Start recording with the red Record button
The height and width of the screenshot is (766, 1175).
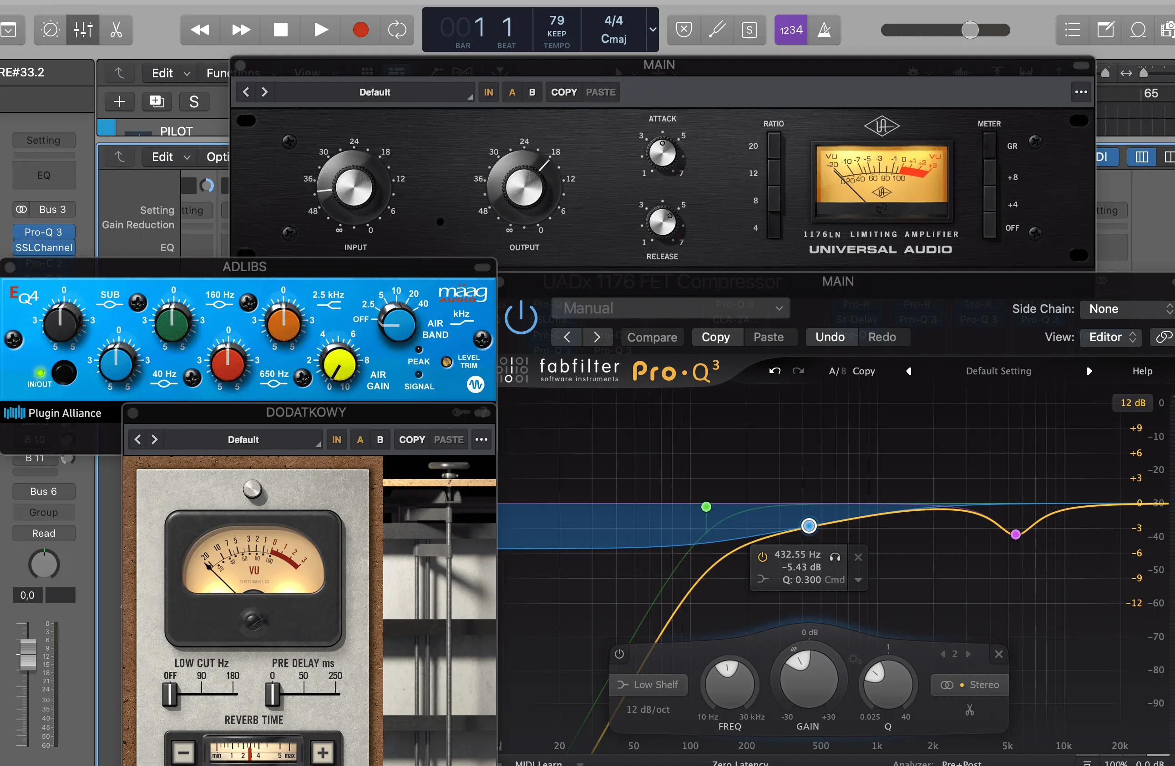(360, 30)
